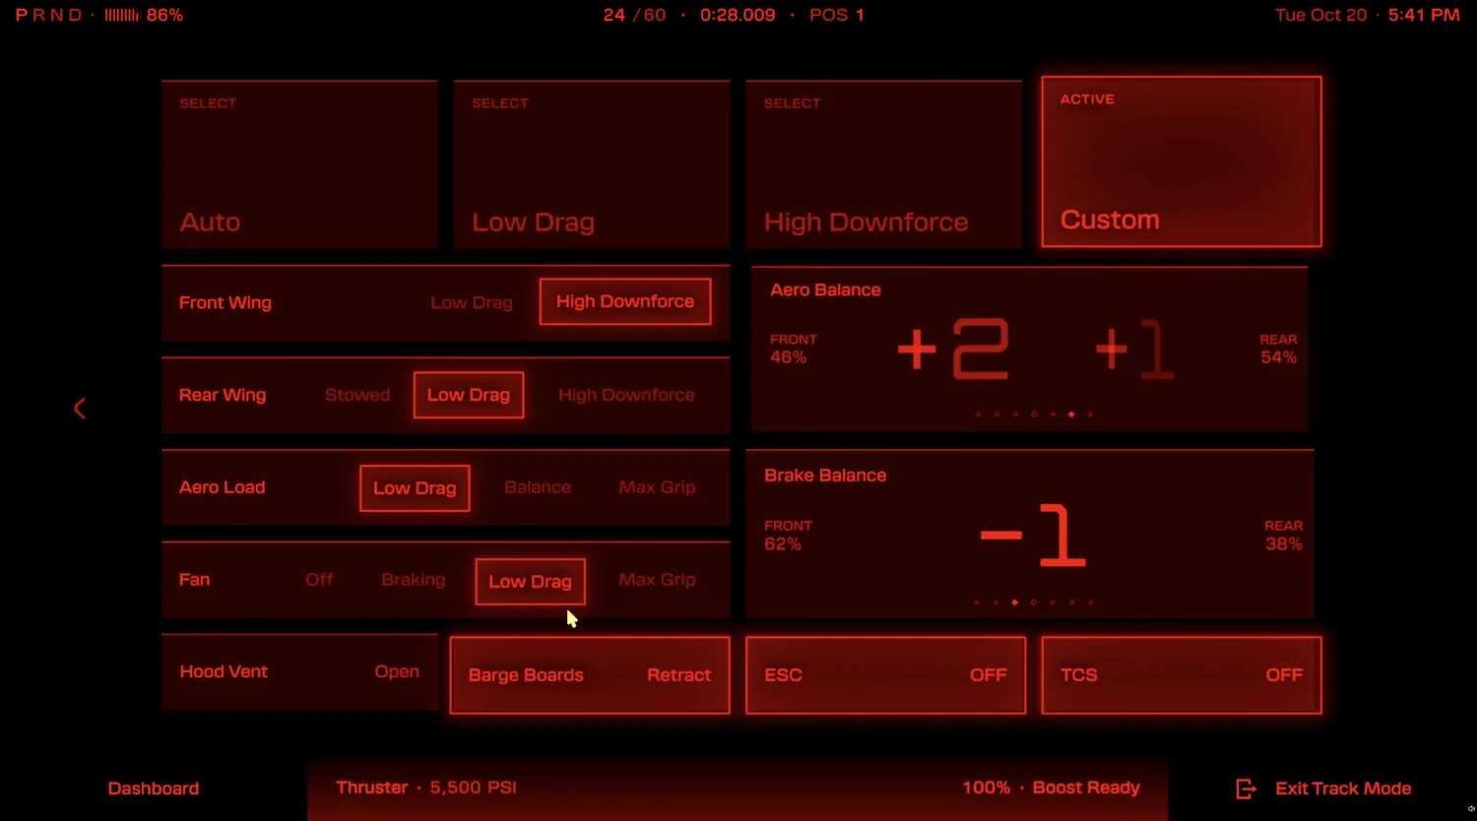Click the Brake Balance FRONT 62% label
1477x821 pixels.
tap(788, 536)
